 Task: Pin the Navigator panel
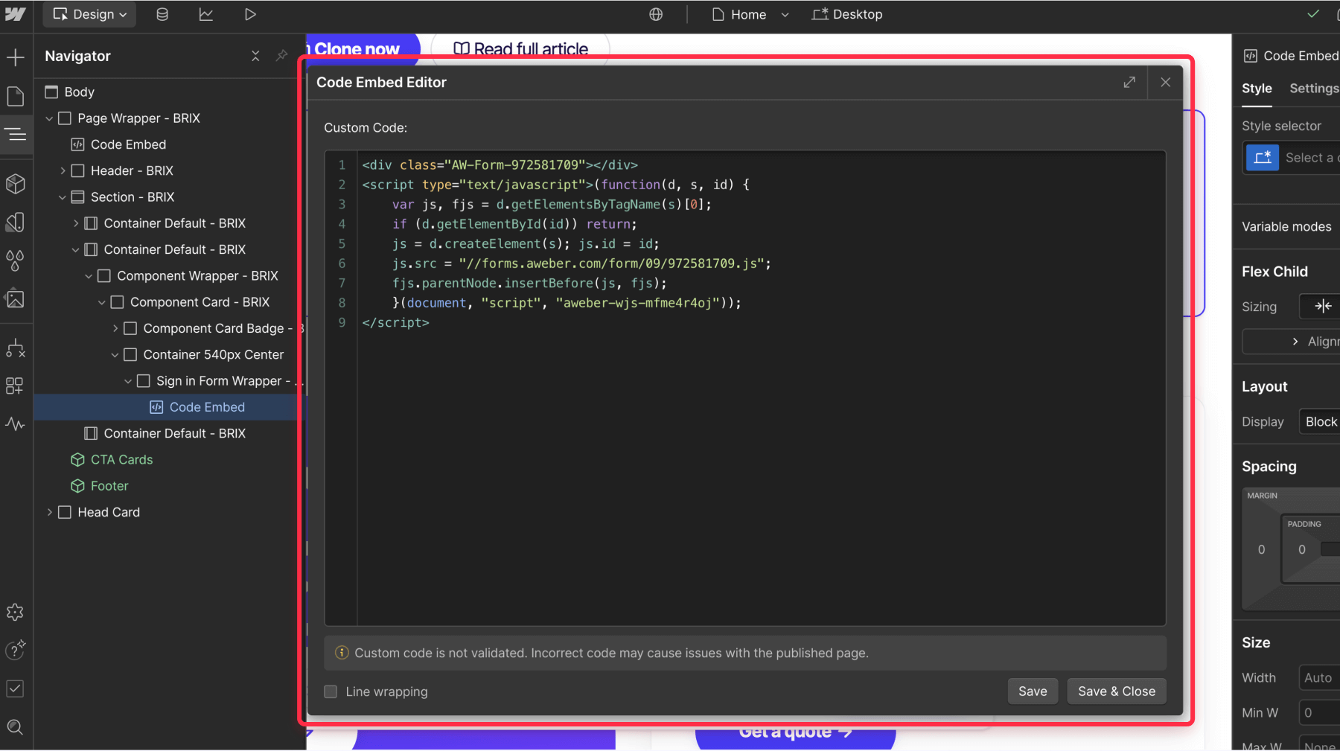281,56
